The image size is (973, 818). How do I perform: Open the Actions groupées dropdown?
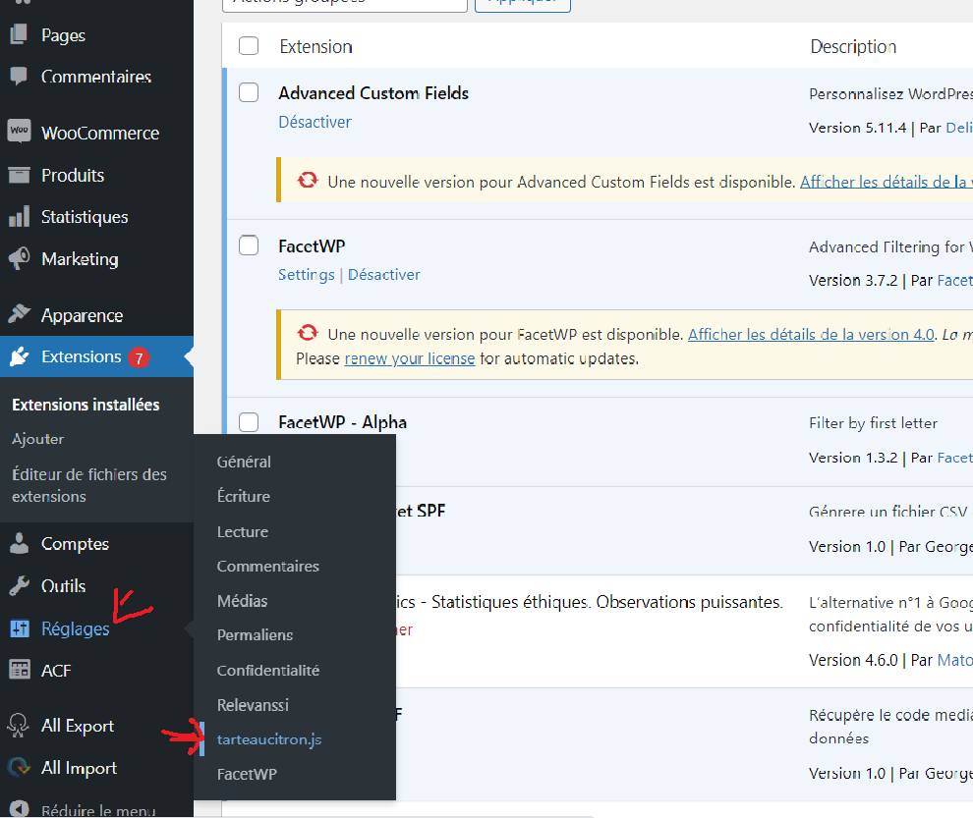344,2
